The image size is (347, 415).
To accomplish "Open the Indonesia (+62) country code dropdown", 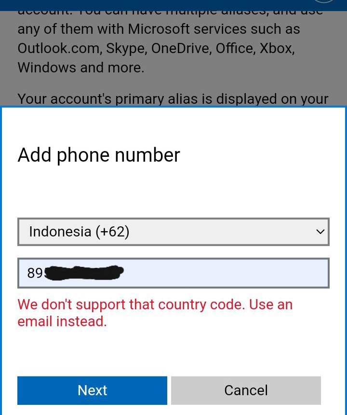I will 173,232.
